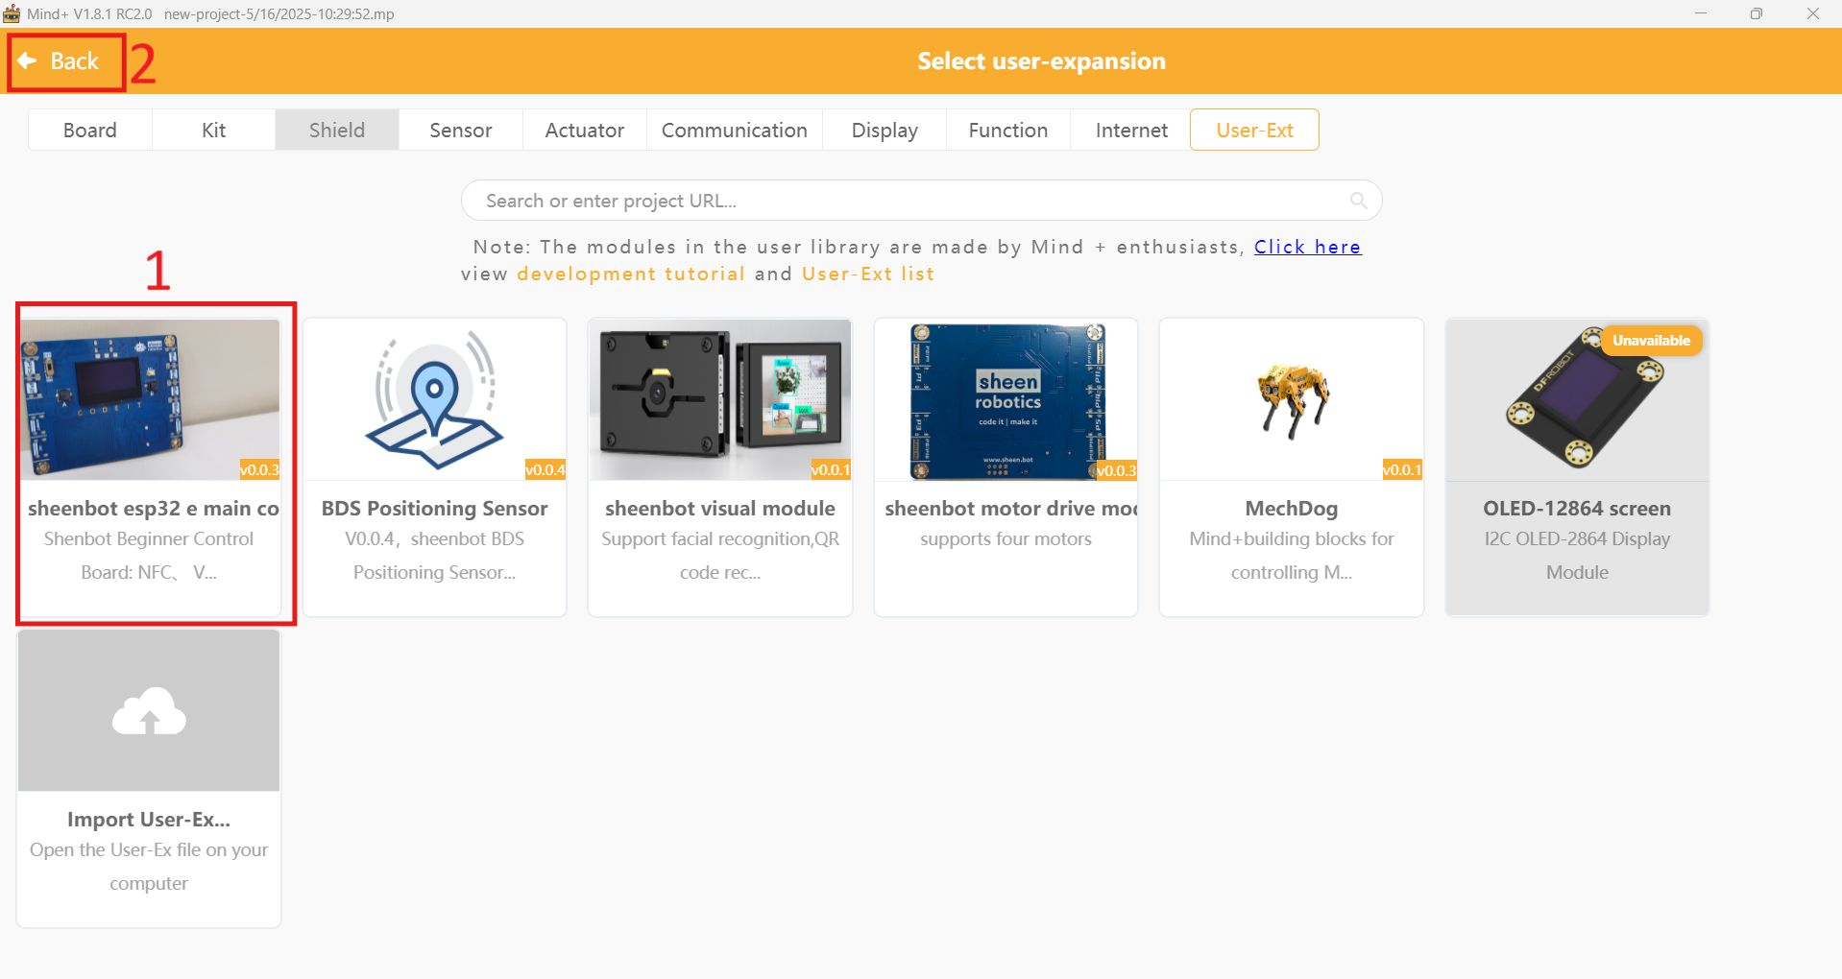Click the 'sheenbot visual module' title
The height and width of the screenshot is (979, 1842).
720,509
